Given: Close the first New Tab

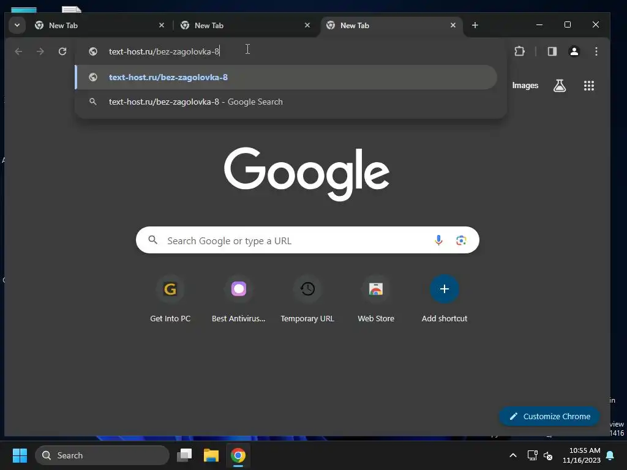Looking at the screenshot, I should [x=162, y=25].
